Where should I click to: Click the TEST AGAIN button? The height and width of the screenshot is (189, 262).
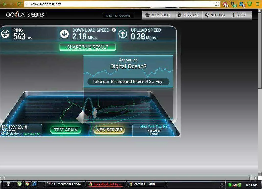[66, 130]
